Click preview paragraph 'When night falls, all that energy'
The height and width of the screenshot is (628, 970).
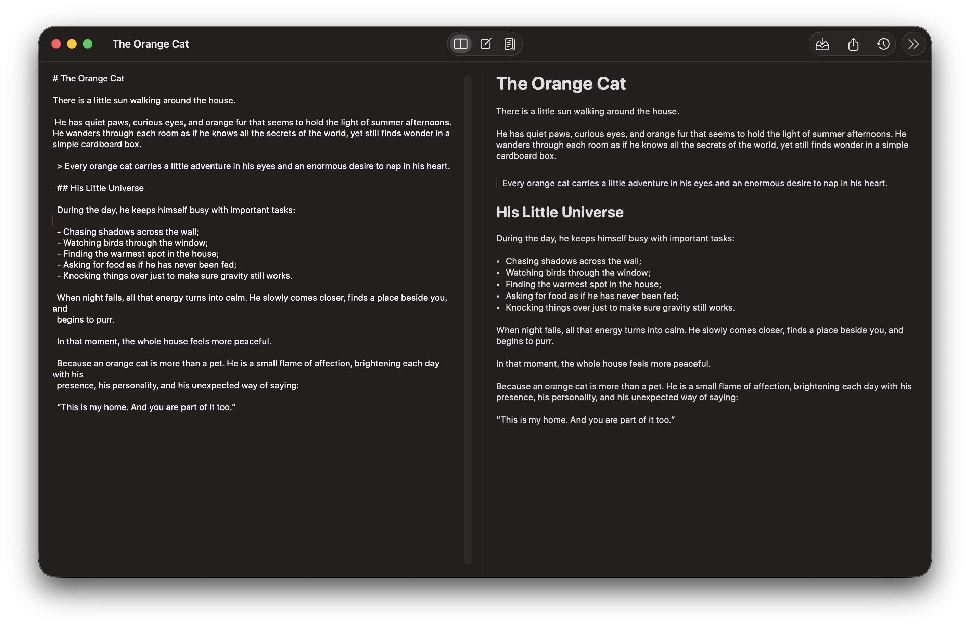coord(699,336)
